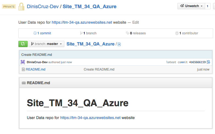Open README.md file link in file list

36,69
